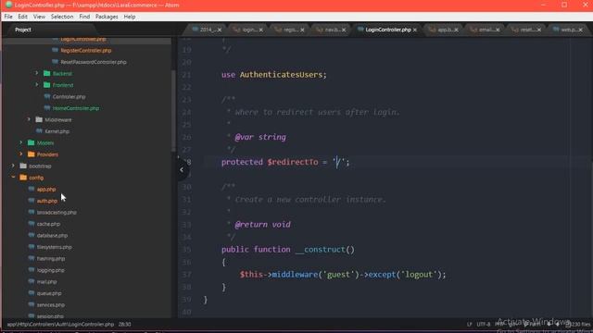This screenshot has height=333, width=593.
Task: Open database.php in config folder
Action: [x=52, y=236]
